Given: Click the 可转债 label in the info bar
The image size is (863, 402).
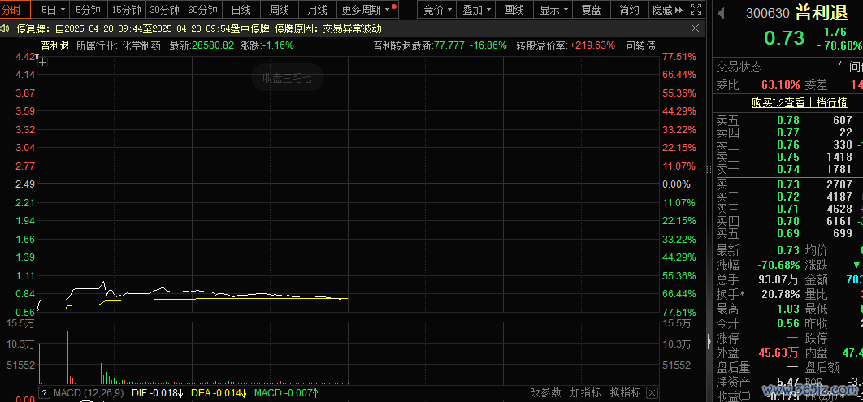Looking at the screenshot, I should click(640, 45).
